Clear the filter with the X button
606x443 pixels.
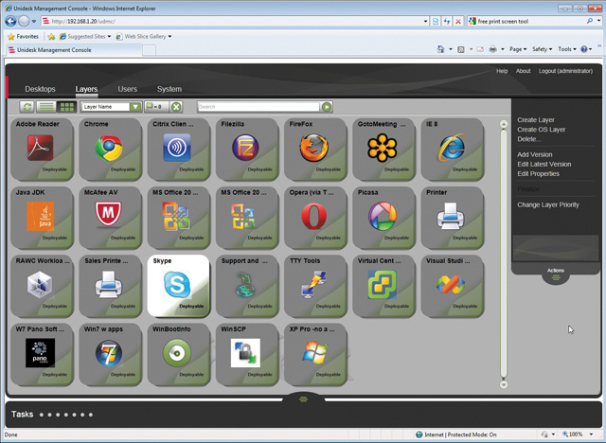pyautogui.click(x=176, y=107)
